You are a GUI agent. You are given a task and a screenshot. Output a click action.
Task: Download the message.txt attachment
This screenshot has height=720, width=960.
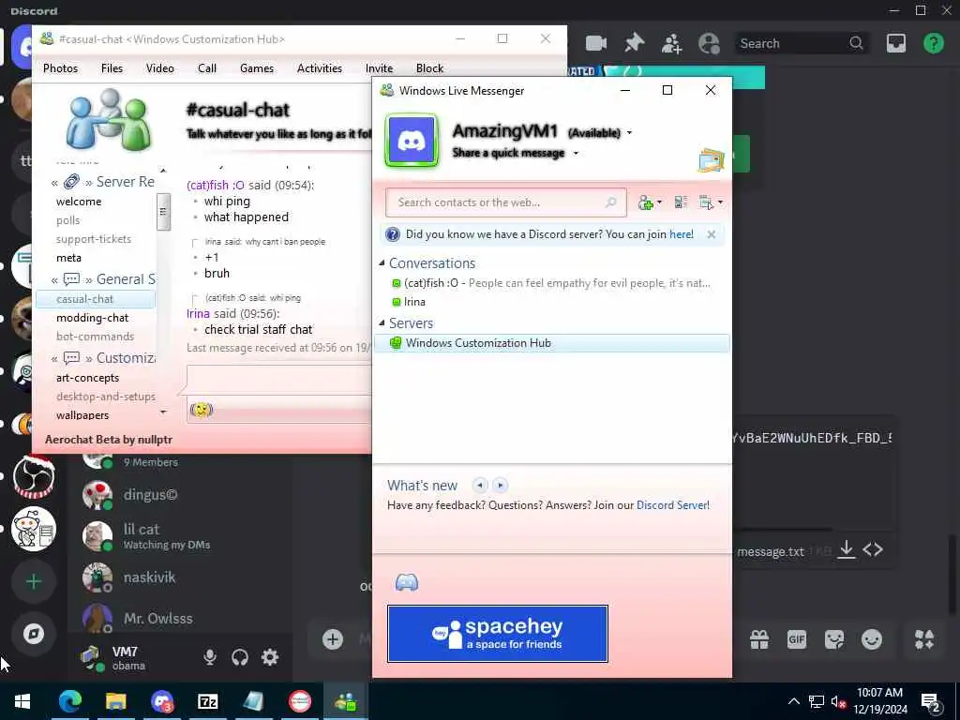click(847, 549)
